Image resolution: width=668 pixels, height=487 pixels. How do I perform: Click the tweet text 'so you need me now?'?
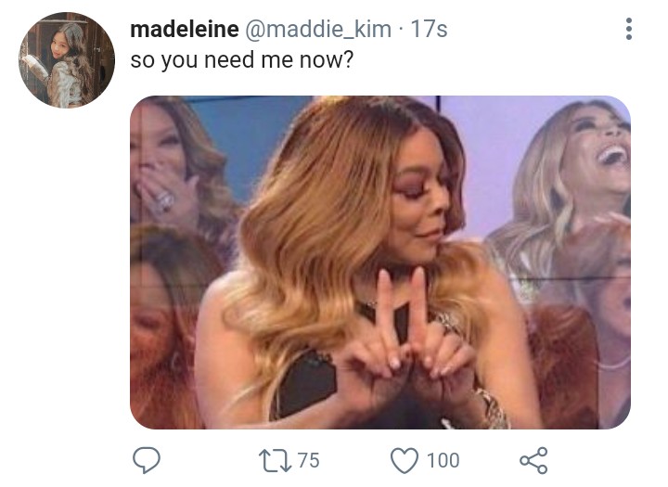pyautogui.click(x=242, y=60)
